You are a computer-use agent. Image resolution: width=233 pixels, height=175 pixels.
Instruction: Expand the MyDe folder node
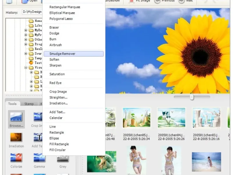tap(26, 30)
